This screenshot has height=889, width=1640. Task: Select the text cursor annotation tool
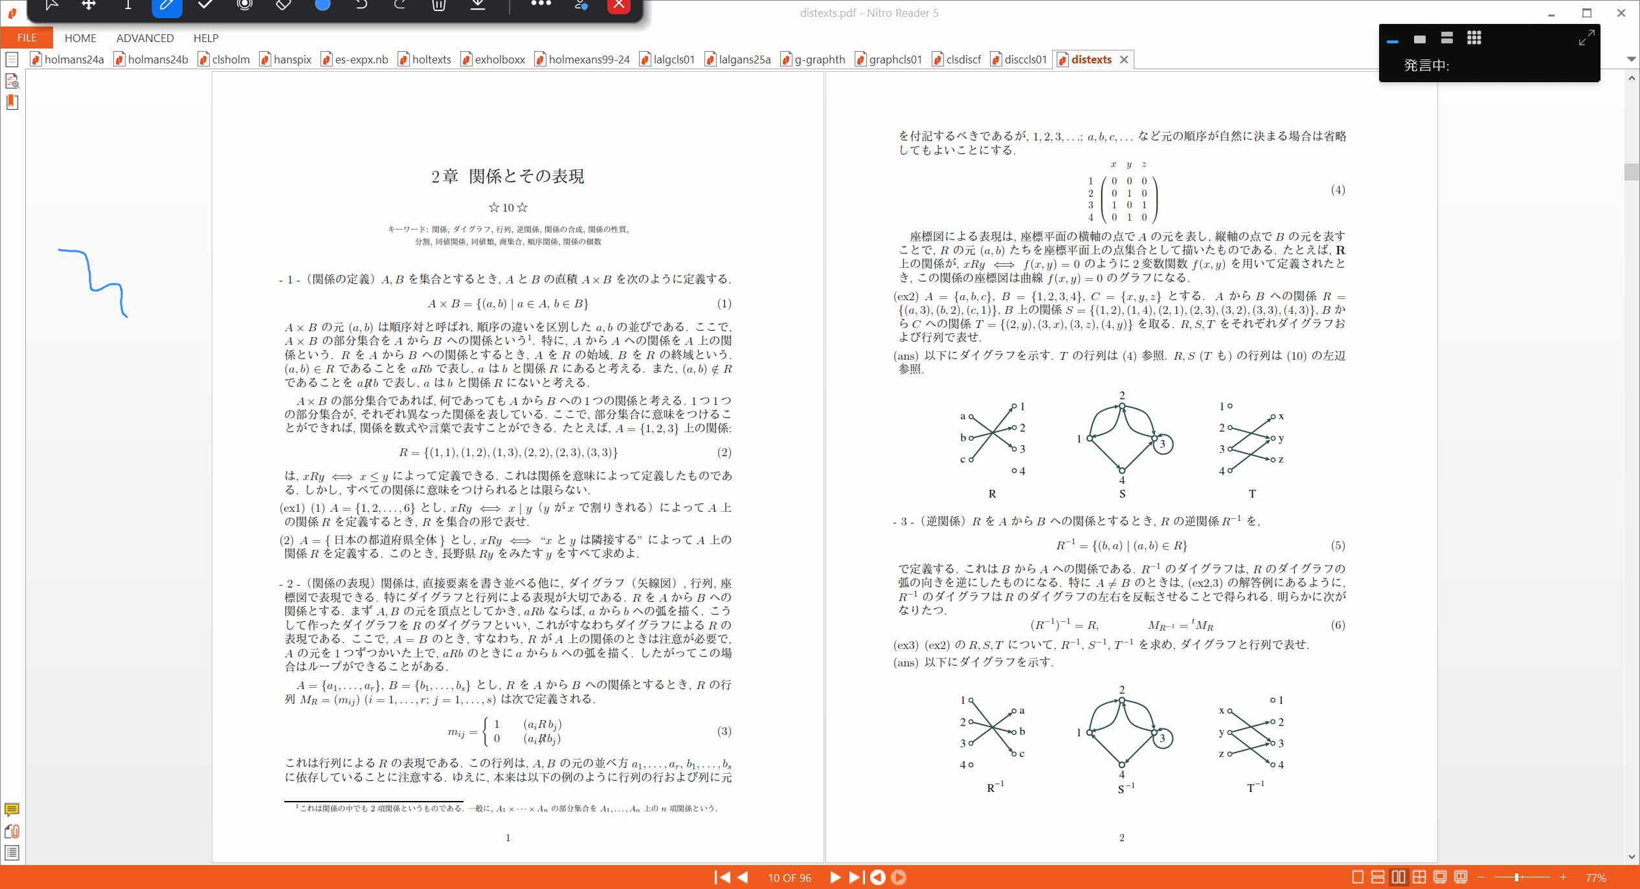click(128, 5)
